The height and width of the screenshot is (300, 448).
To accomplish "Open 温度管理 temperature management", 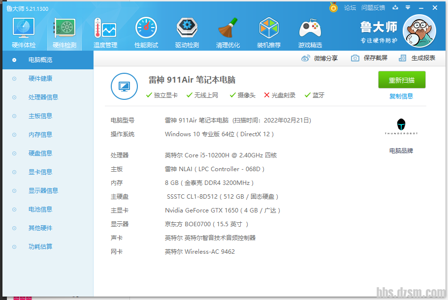I will pos(105,33).
